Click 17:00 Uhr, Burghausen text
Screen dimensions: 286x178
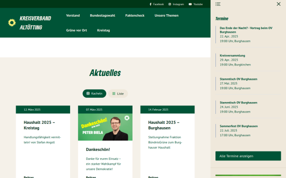click(x=235, y=135)
